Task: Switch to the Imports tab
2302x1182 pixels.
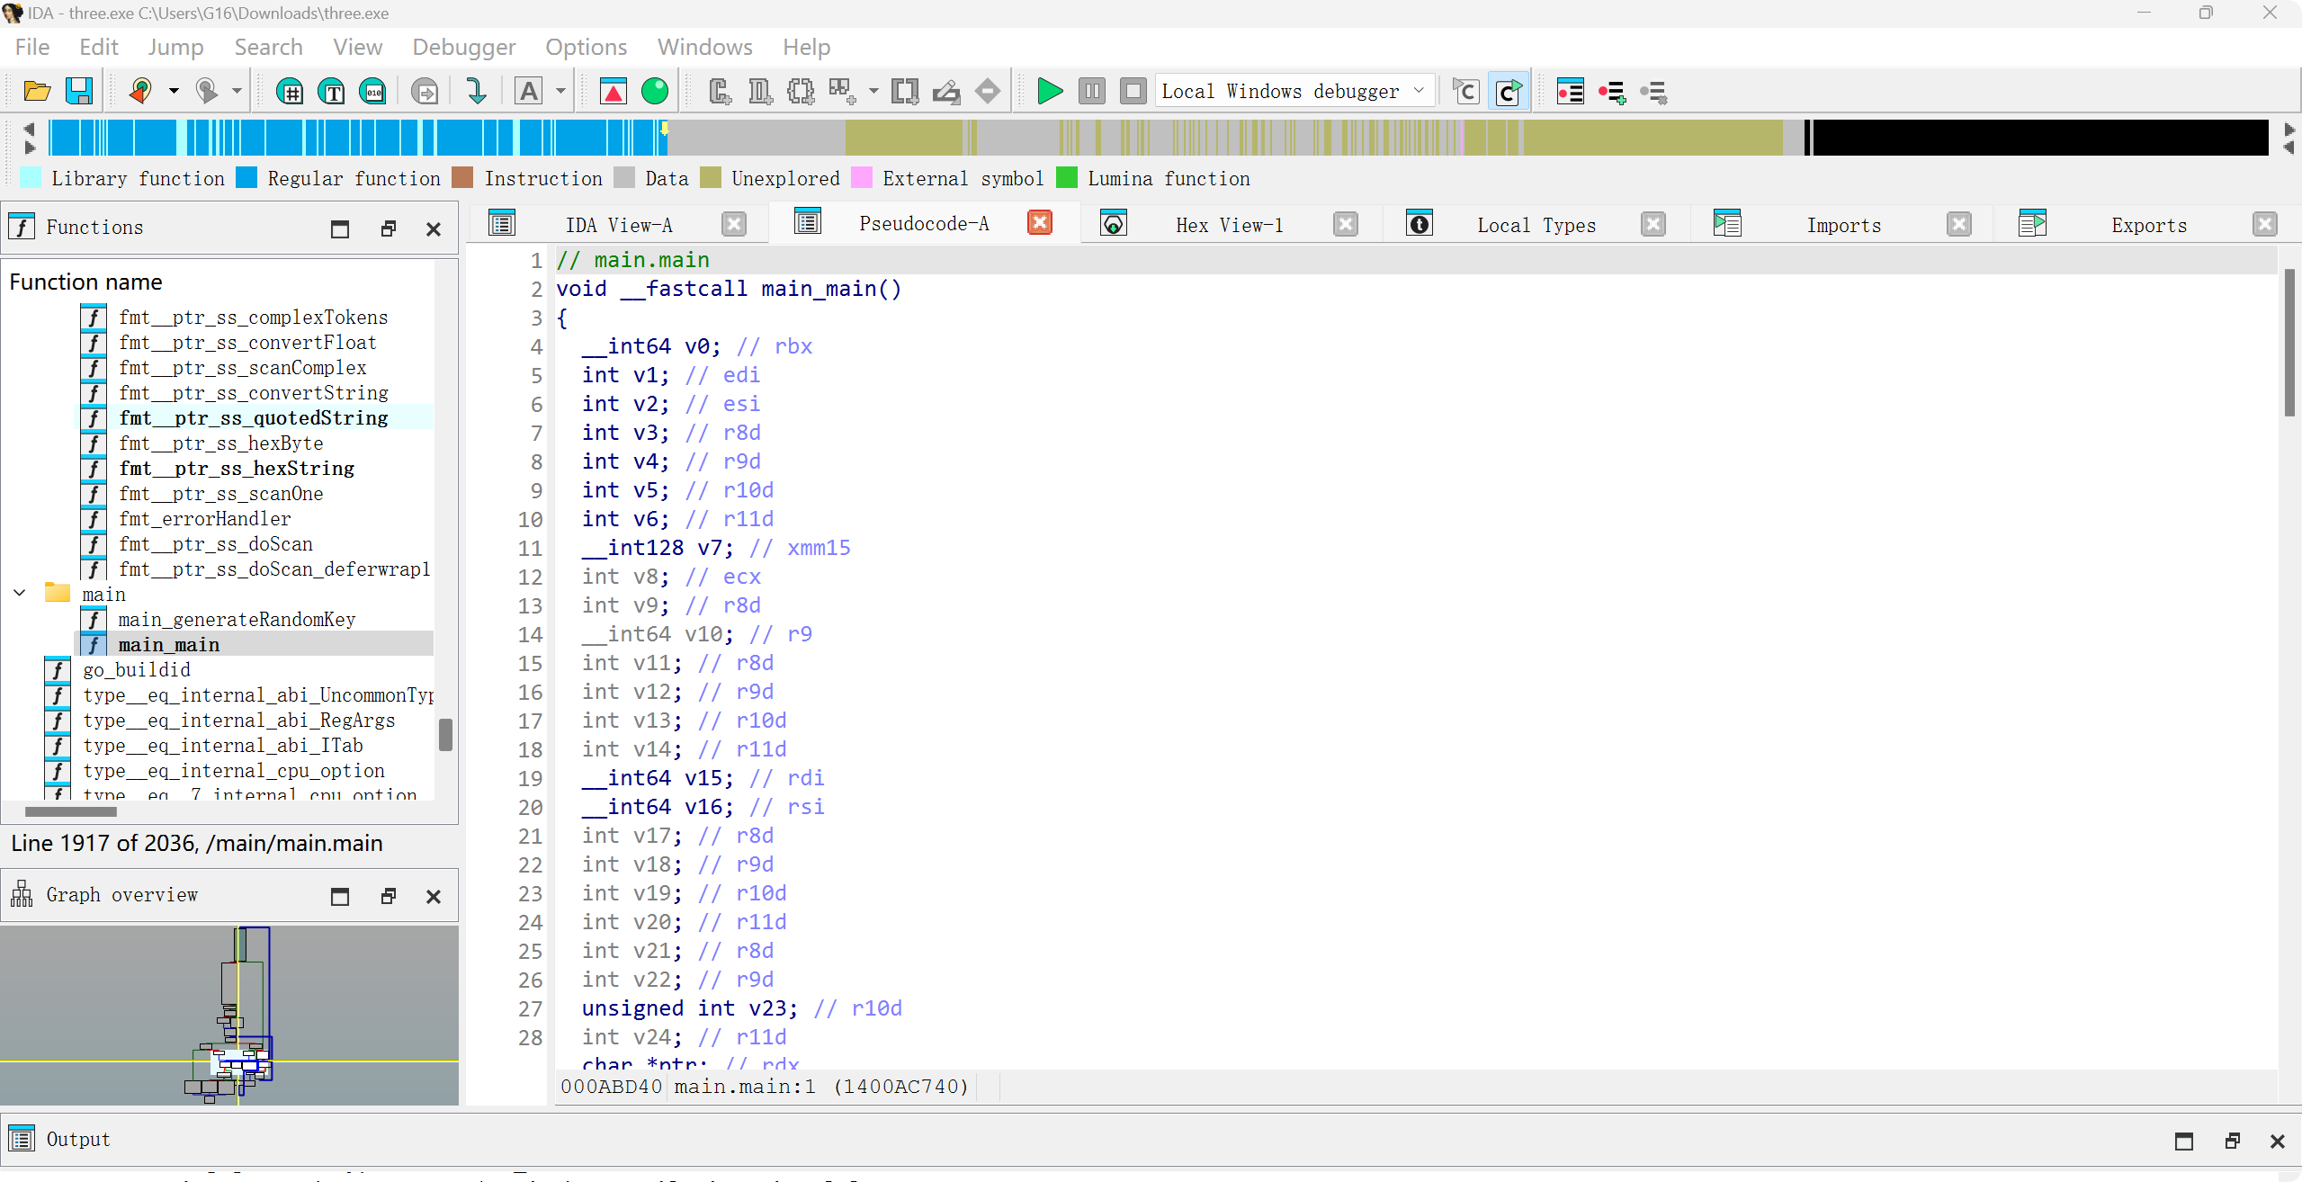Action: (x=1843, y=225)
